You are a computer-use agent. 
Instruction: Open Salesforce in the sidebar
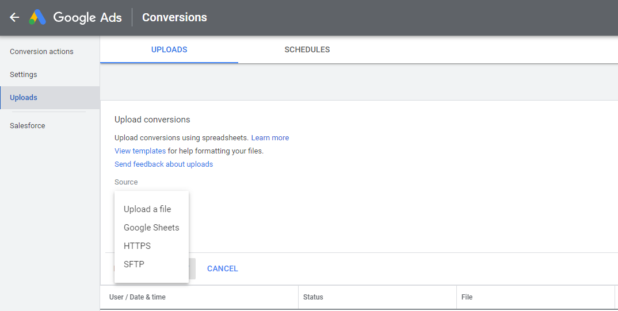tap(49, 125)
